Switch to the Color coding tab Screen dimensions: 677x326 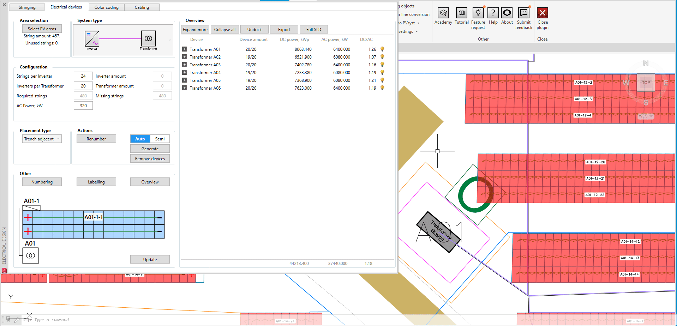coord(106,7)
